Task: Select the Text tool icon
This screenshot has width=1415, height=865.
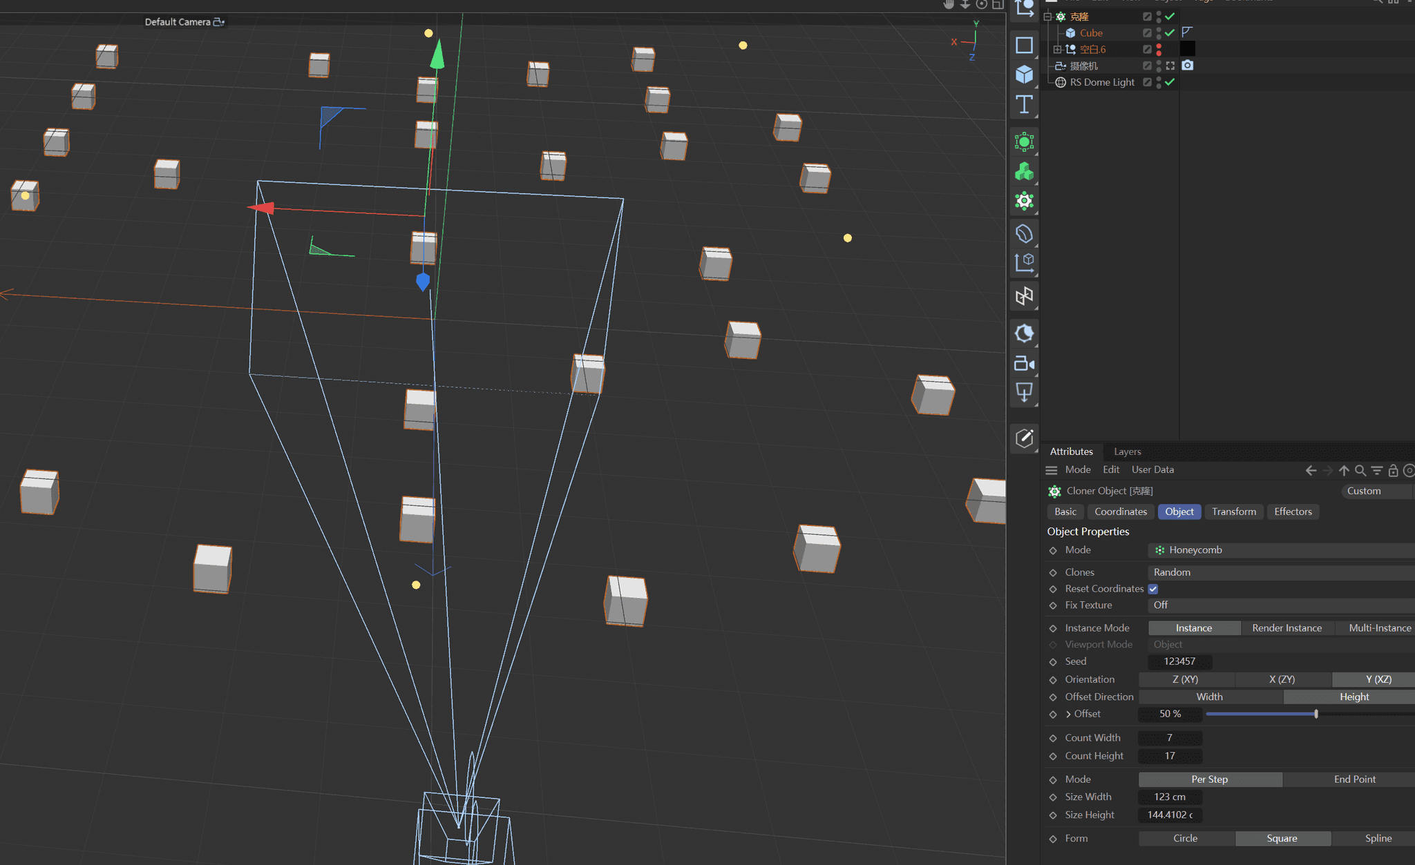Action: click(x=1024, y=104)
